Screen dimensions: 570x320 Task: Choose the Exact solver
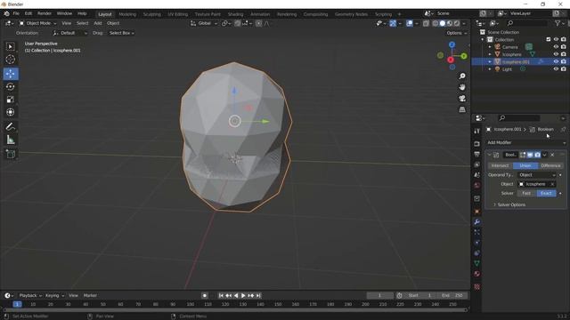click(x=546, y=194)
